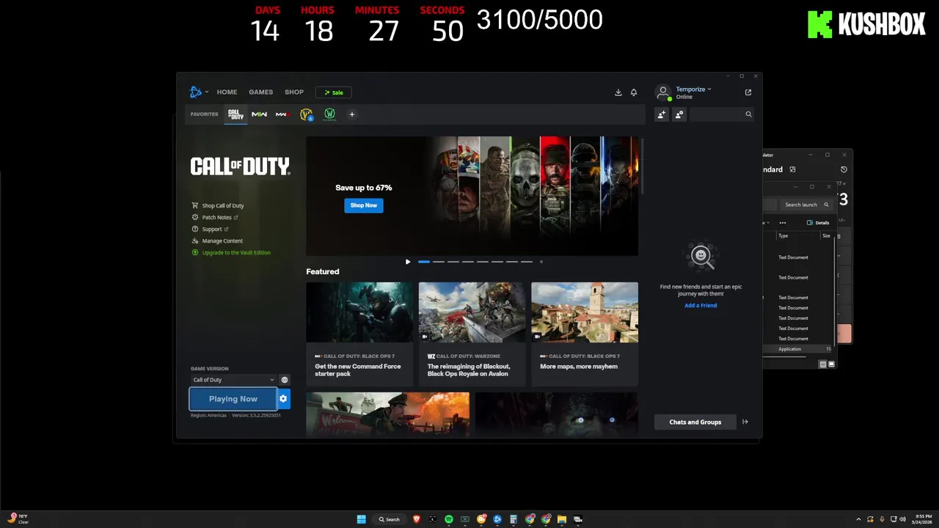Open the weather widget on the taskbar

coord(18,519)
